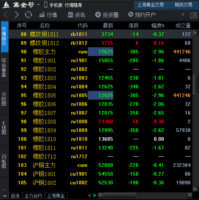The height and width of the screenshot is (200, 199).
Task: Collapse panel with right-edge arrow icon
Action: coord(194,15)
